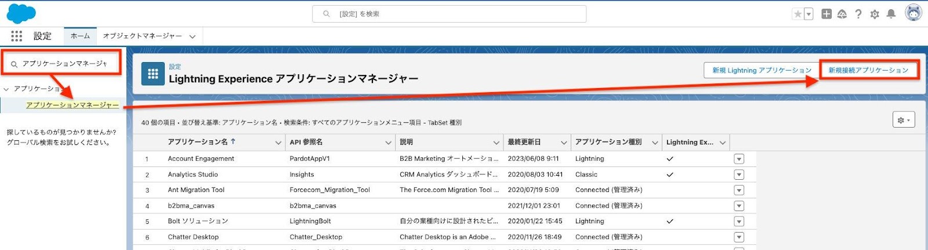The width and height of the screenshot is (928, 250).
Task: Click the Insights API name cell
Action: click(302, 174)
